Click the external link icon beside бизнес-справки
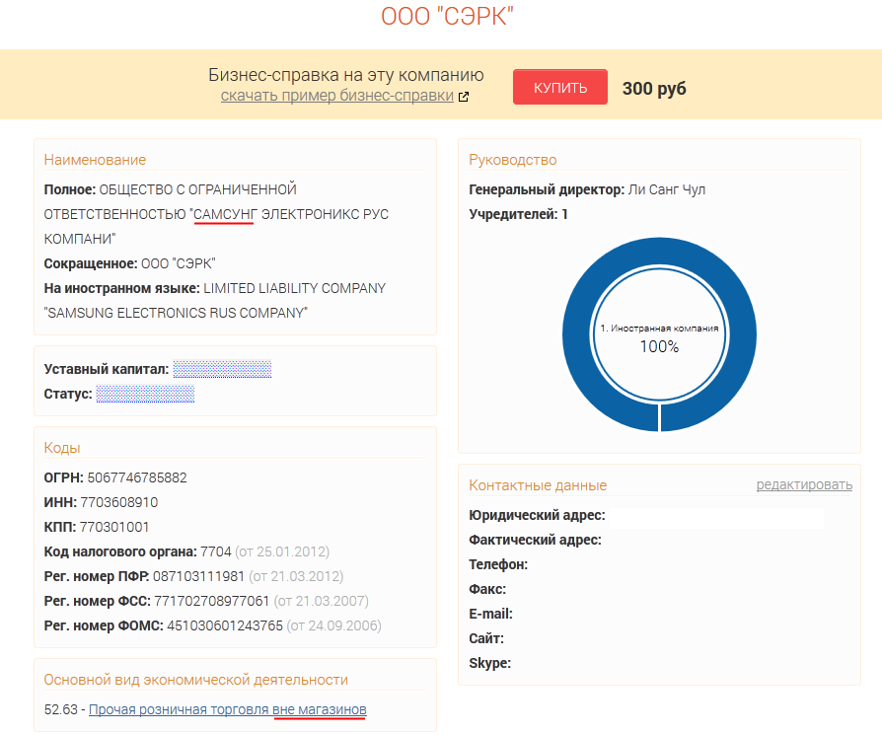882x734 pixels. pos(464,97)
